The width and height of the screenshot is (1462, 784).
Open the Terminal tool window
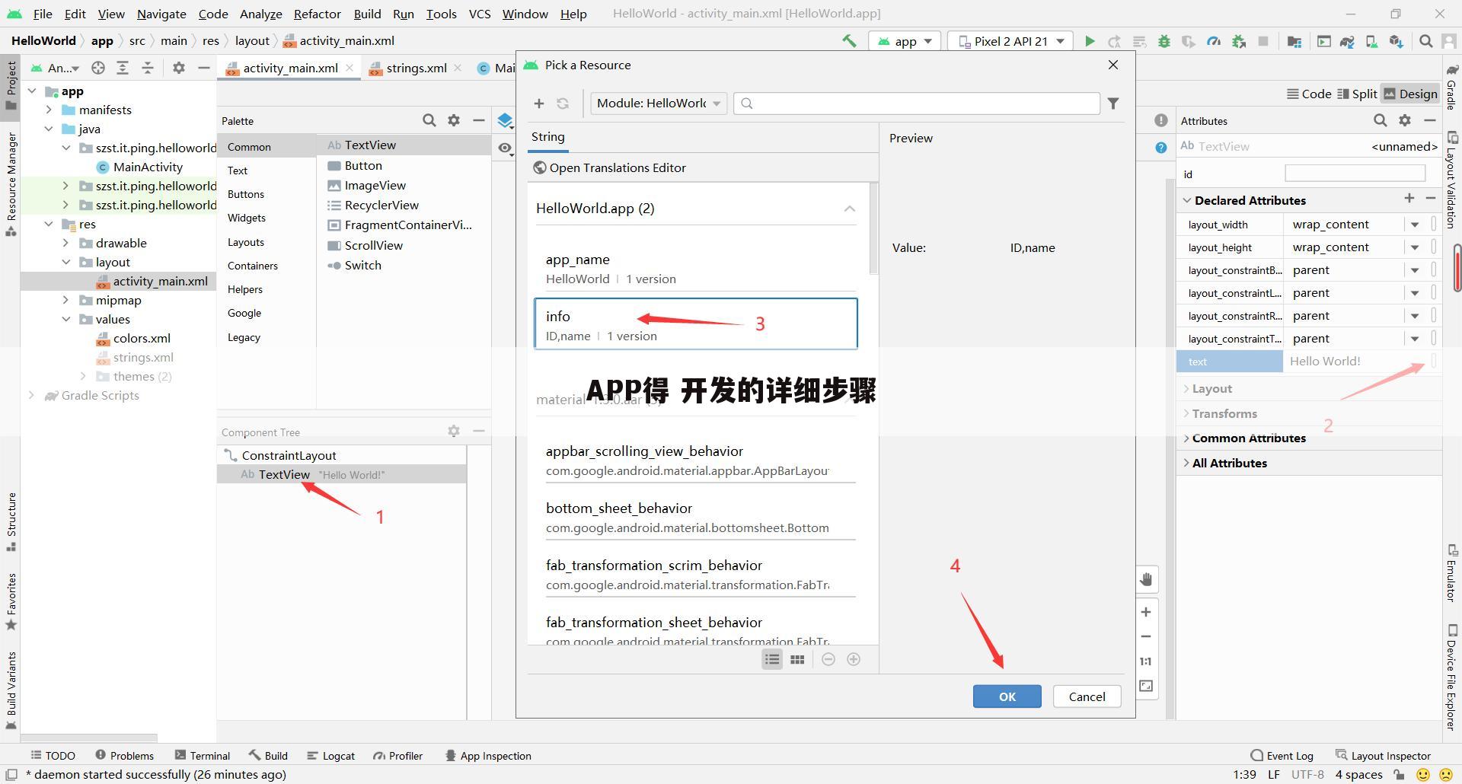pyautogui.click(x=202, y=755)
